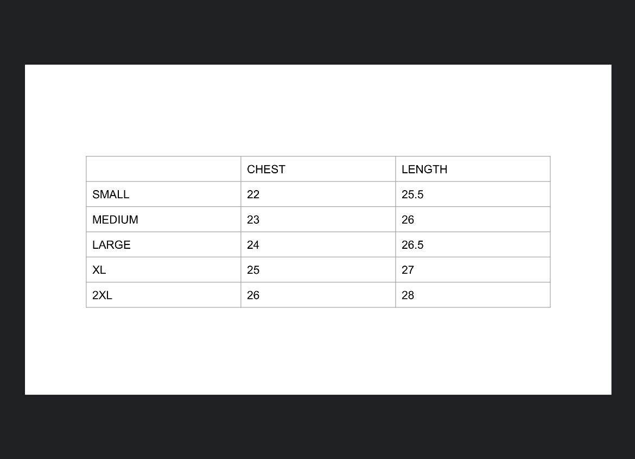Click chest value 22 for SMALL

(x=253, y=194)
